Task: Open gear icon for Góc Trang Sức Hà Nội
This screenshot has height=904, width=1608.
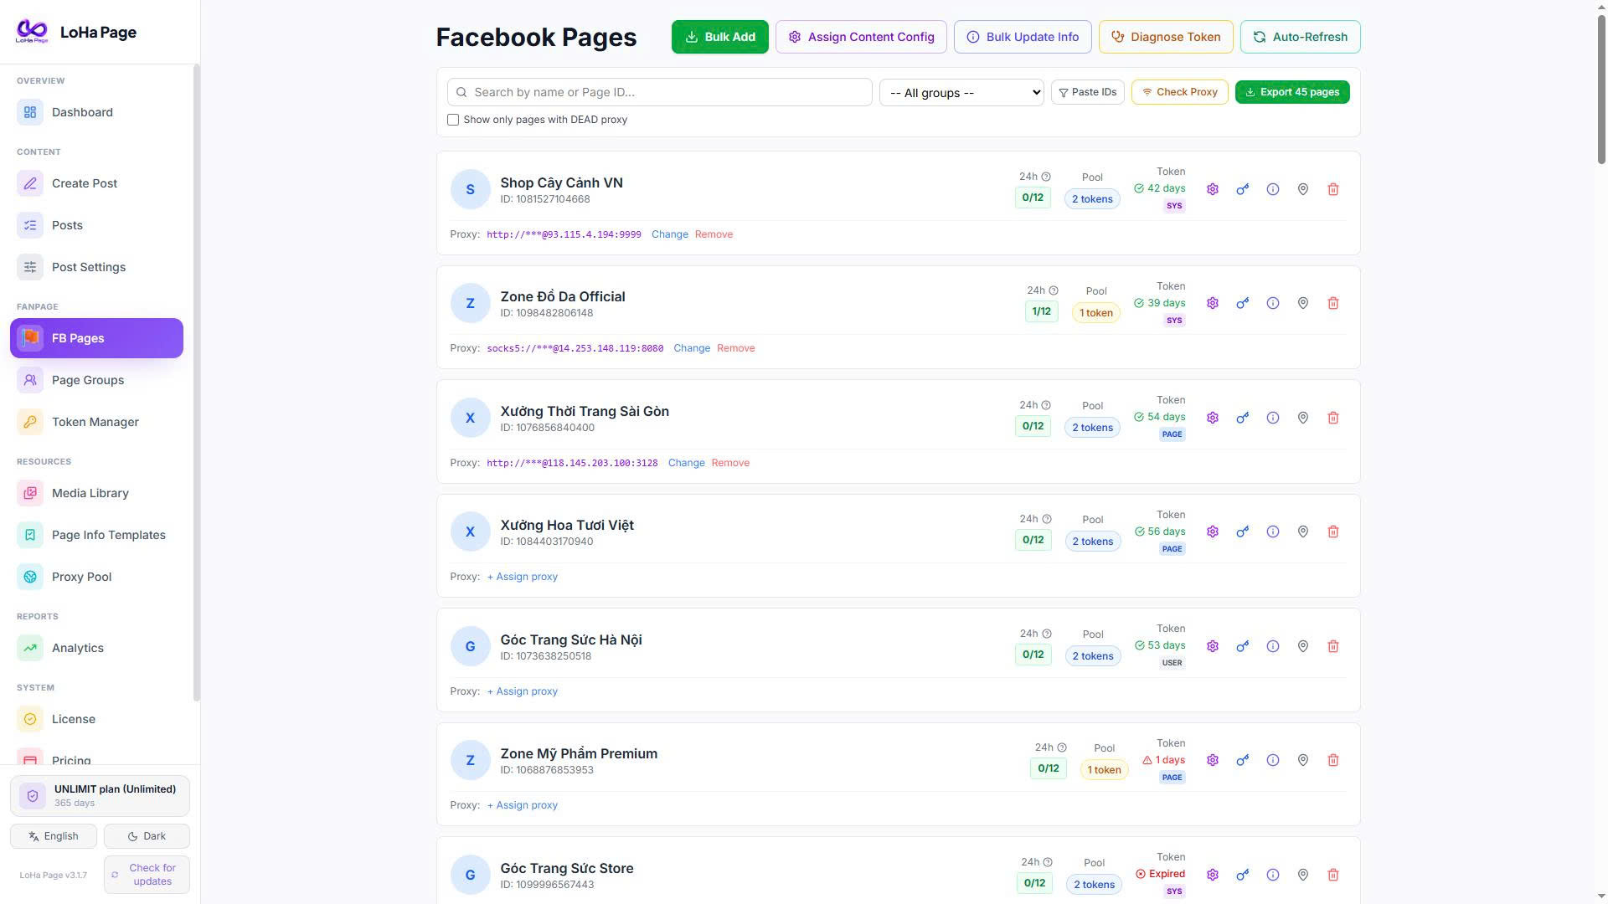Action: click(1212, 646)
